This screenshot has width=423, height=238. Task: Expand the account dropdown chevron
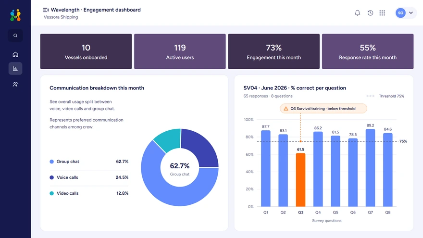(x=411, y=13)
